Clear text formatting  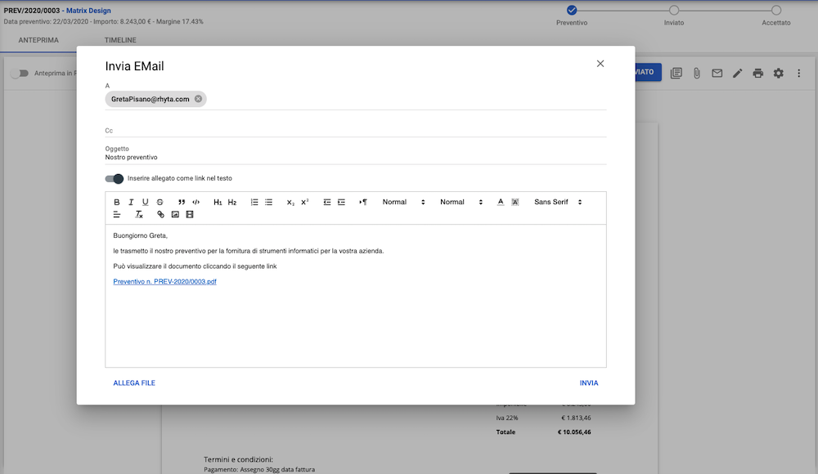pyautogui.click(x=139, y=215)
